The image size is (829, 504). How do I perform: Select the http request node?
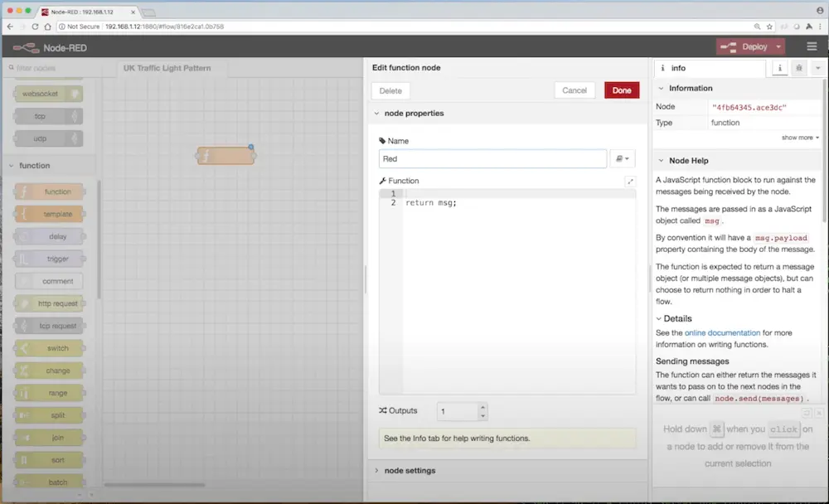(50, 303)
